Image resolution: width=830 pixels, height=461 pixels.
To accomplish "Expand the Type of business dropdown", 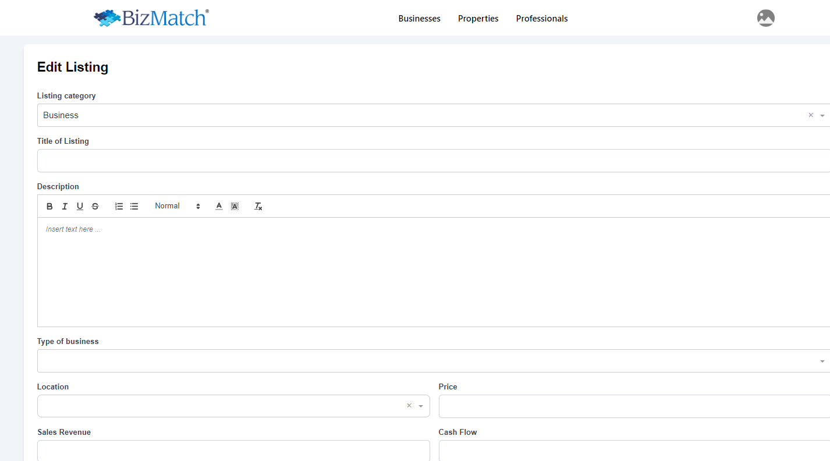I will (x=822, y=361).
